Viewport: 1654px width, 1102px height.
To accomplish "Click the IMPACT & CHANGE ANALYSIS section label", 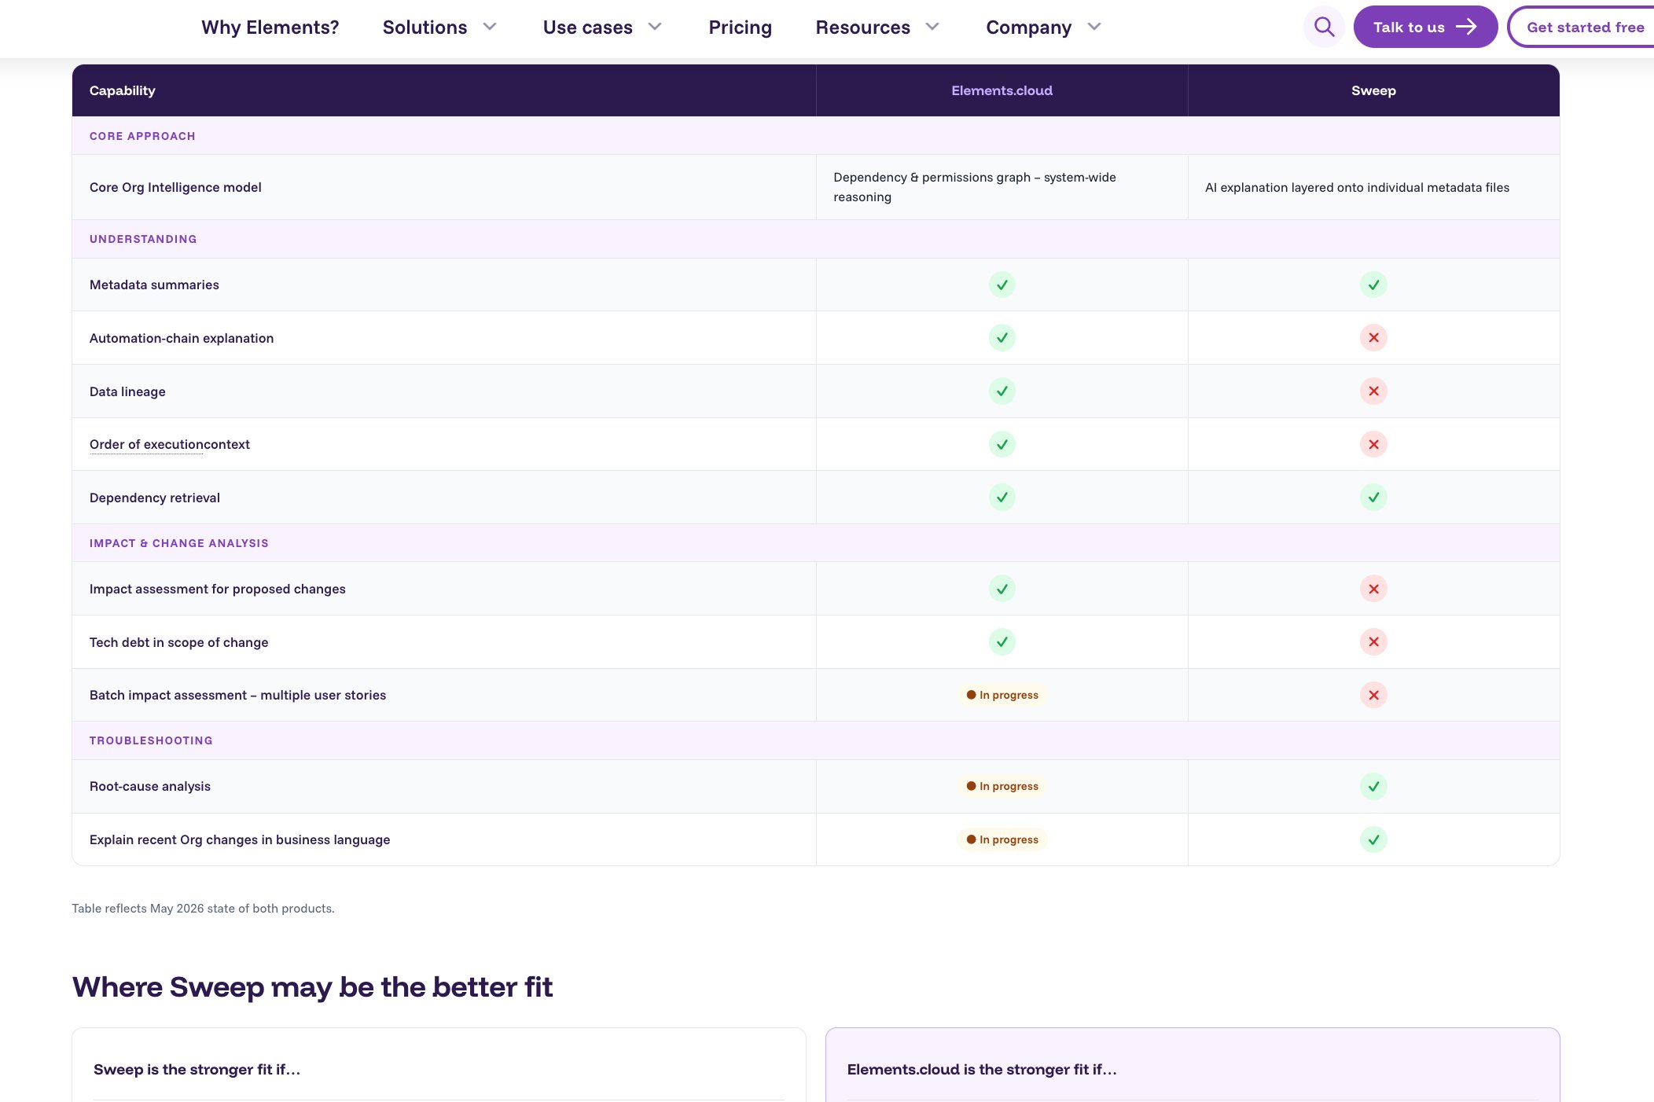I will click(x=179, y=543).
